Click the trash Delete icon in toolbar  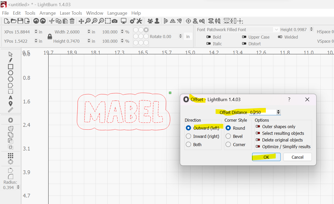tap(72, 21)
